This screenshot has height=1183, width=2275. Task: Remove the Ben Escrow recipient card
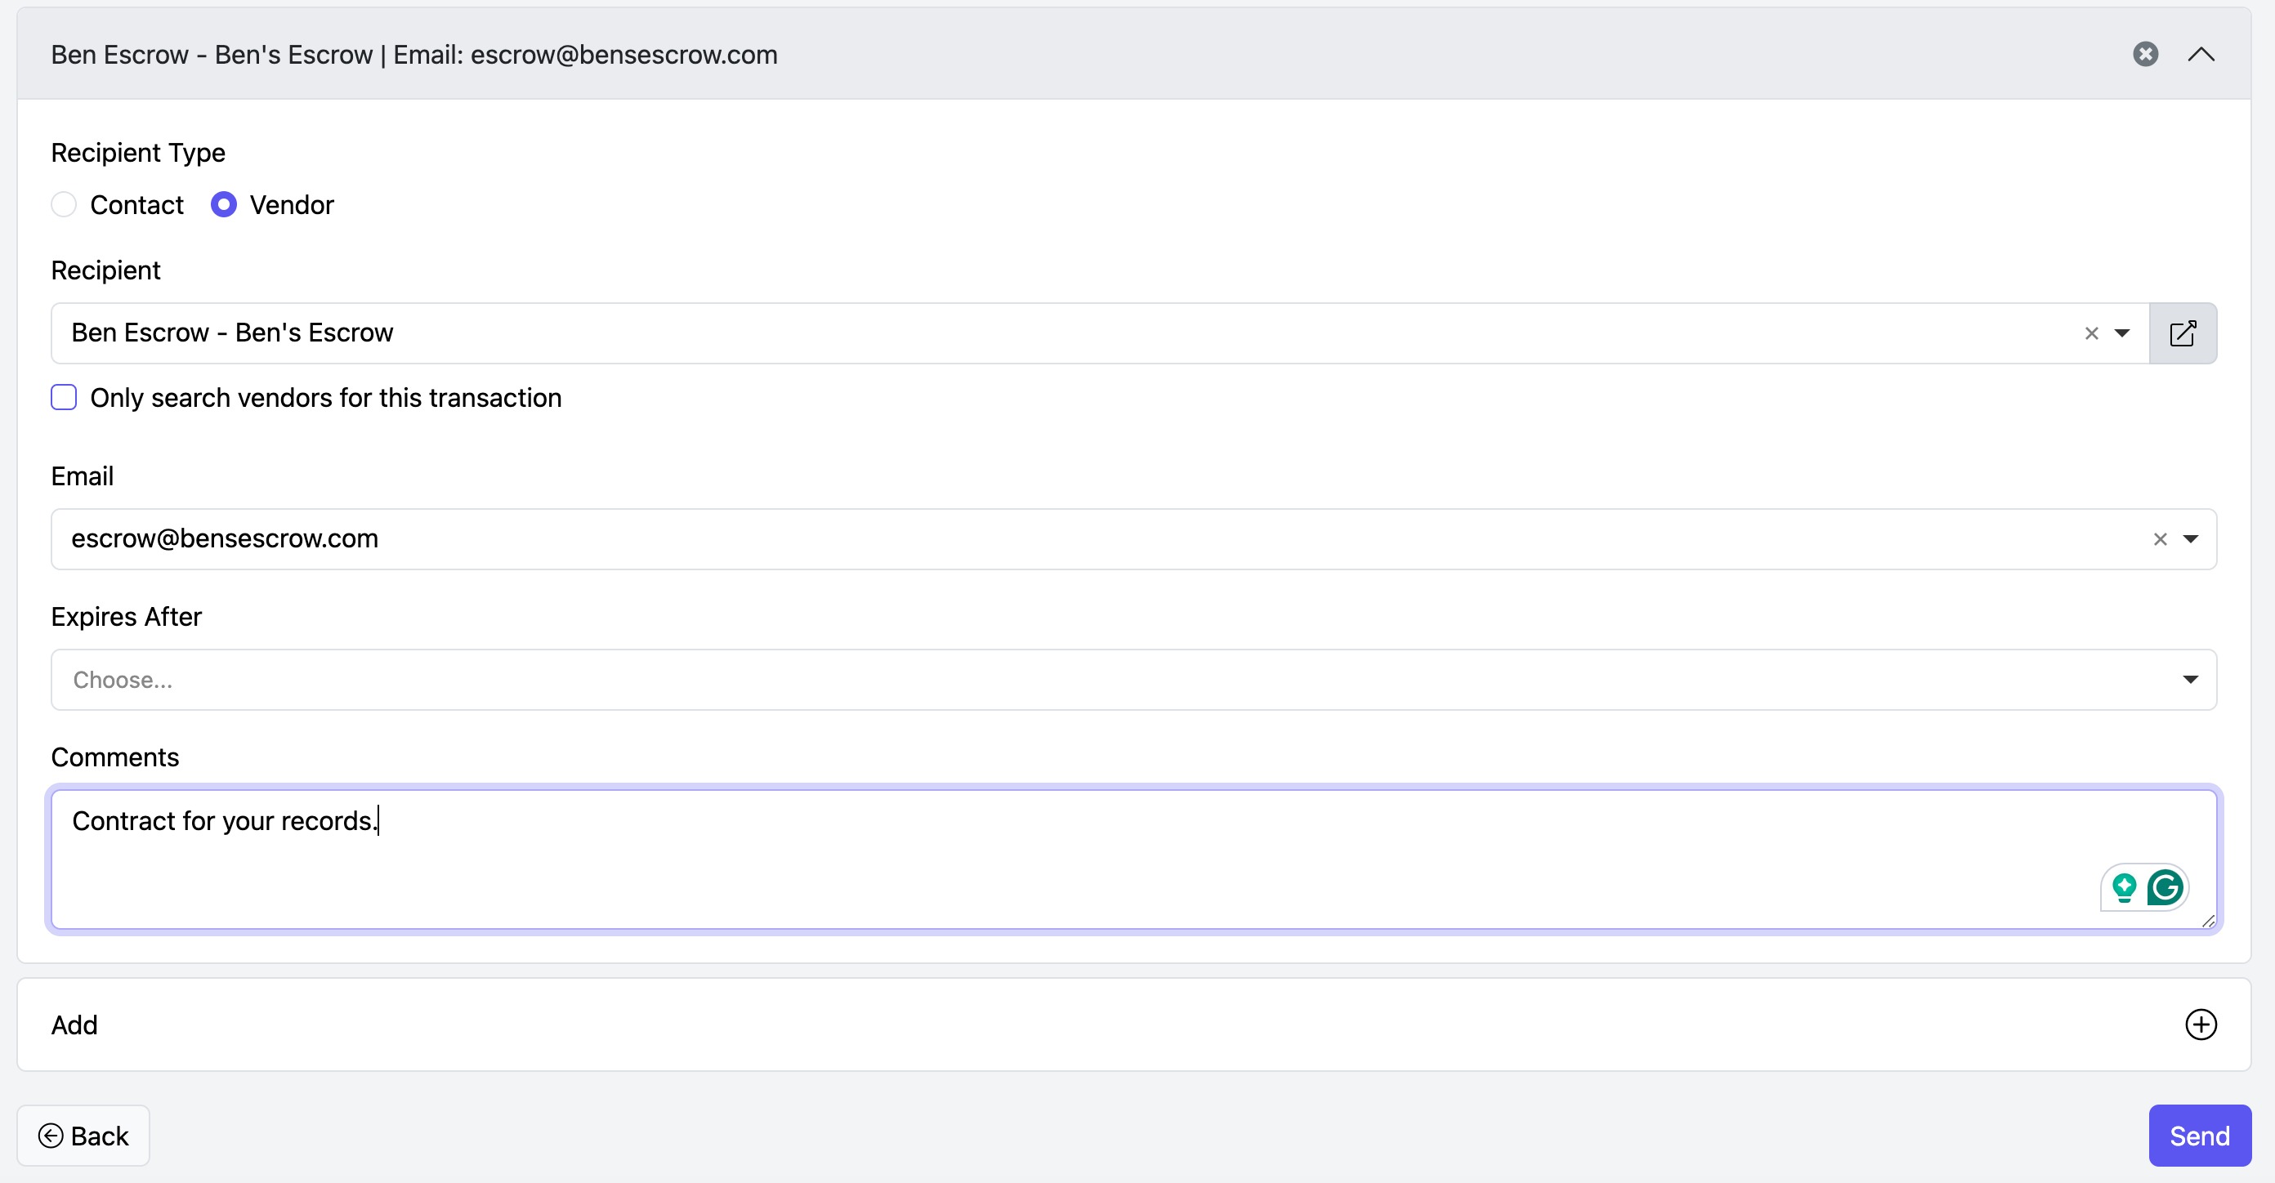point(2145,54)
